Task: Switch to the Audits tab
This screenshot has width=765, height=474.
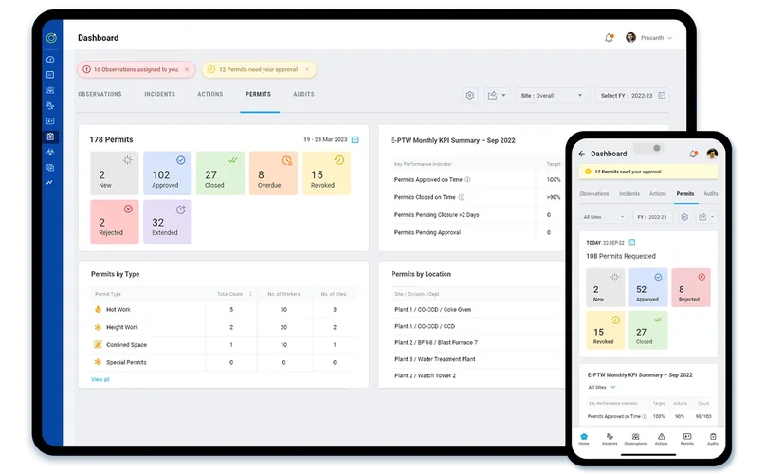Action: click(x=303, y=94)
